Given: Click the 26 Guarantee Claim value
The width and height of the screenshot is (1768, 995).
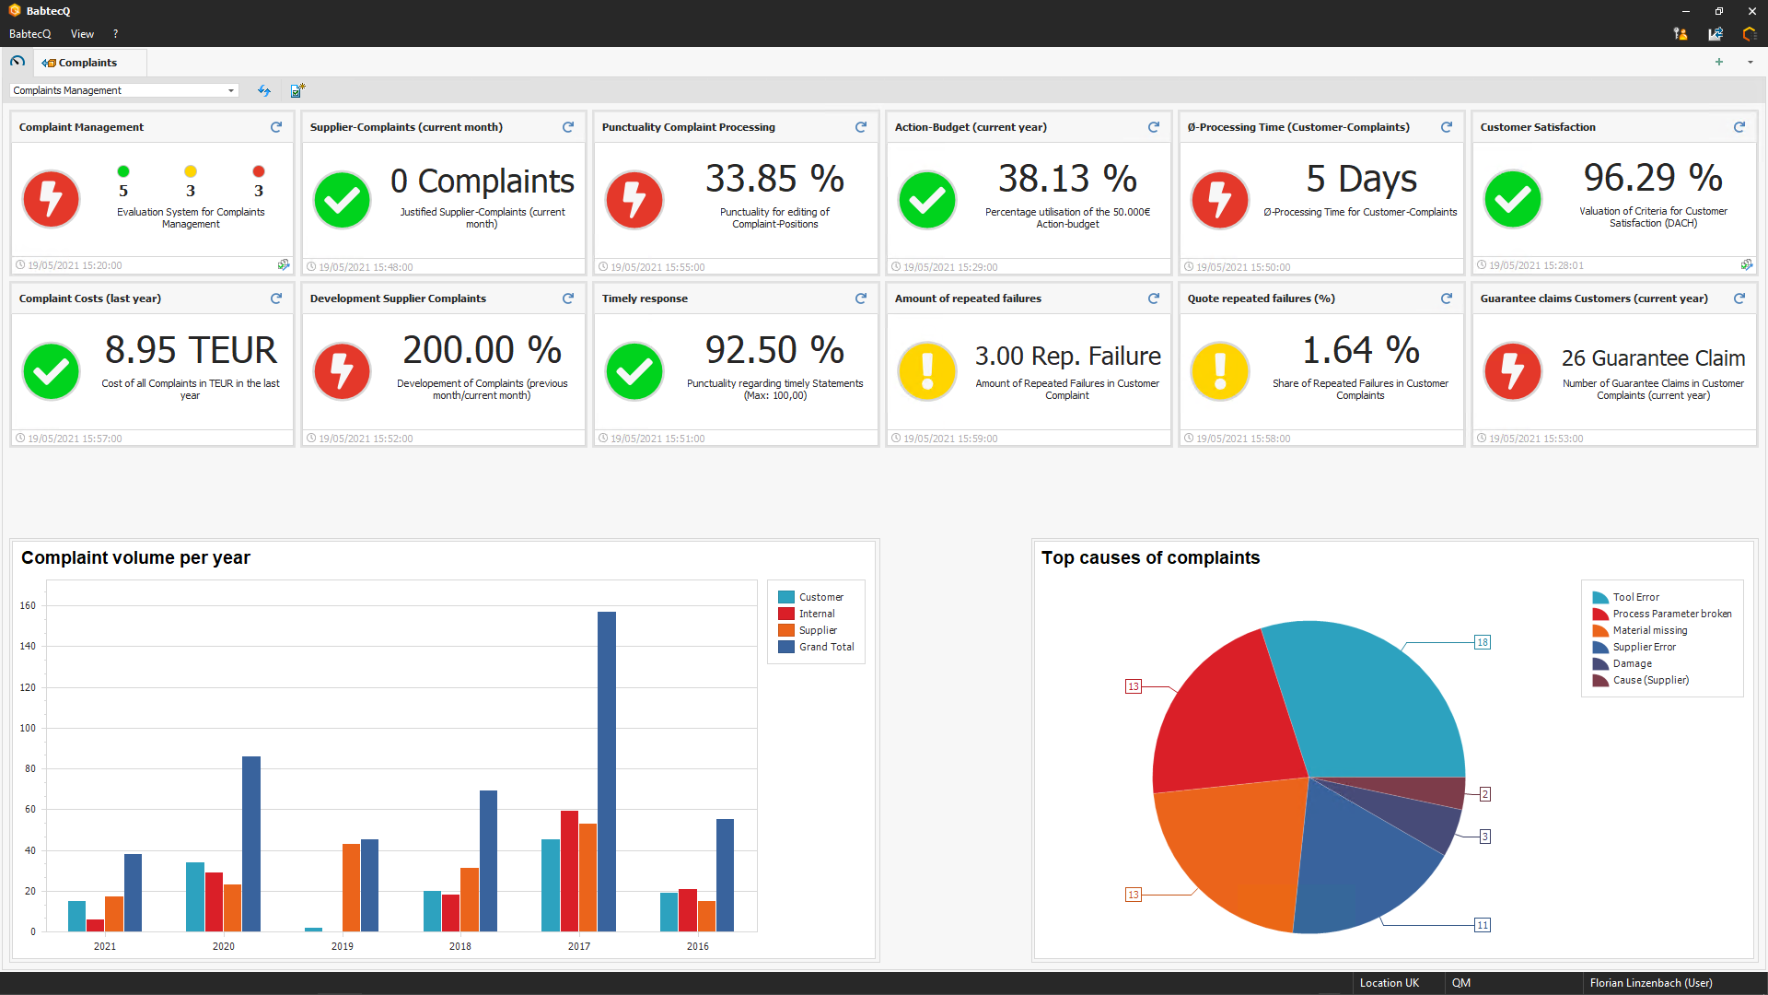Looking at the screenshot, I should point(1653,357).
